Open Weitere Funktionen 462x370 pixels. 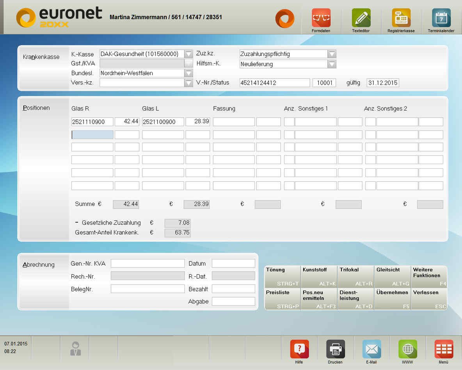click(x=429, y=277)
